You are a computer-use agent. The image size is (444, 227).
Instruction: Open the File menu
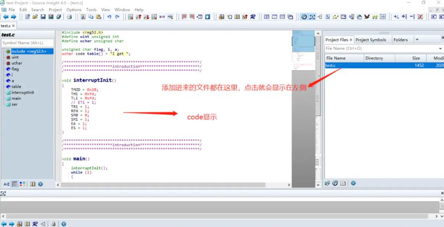pyautogui.click(x=12, y=10)
